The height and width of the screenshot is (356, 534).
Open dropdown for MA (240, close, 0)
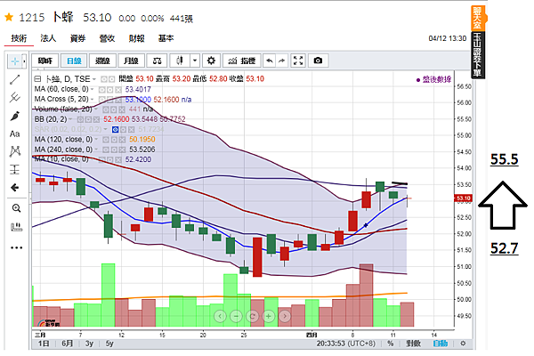coord(96,150)
